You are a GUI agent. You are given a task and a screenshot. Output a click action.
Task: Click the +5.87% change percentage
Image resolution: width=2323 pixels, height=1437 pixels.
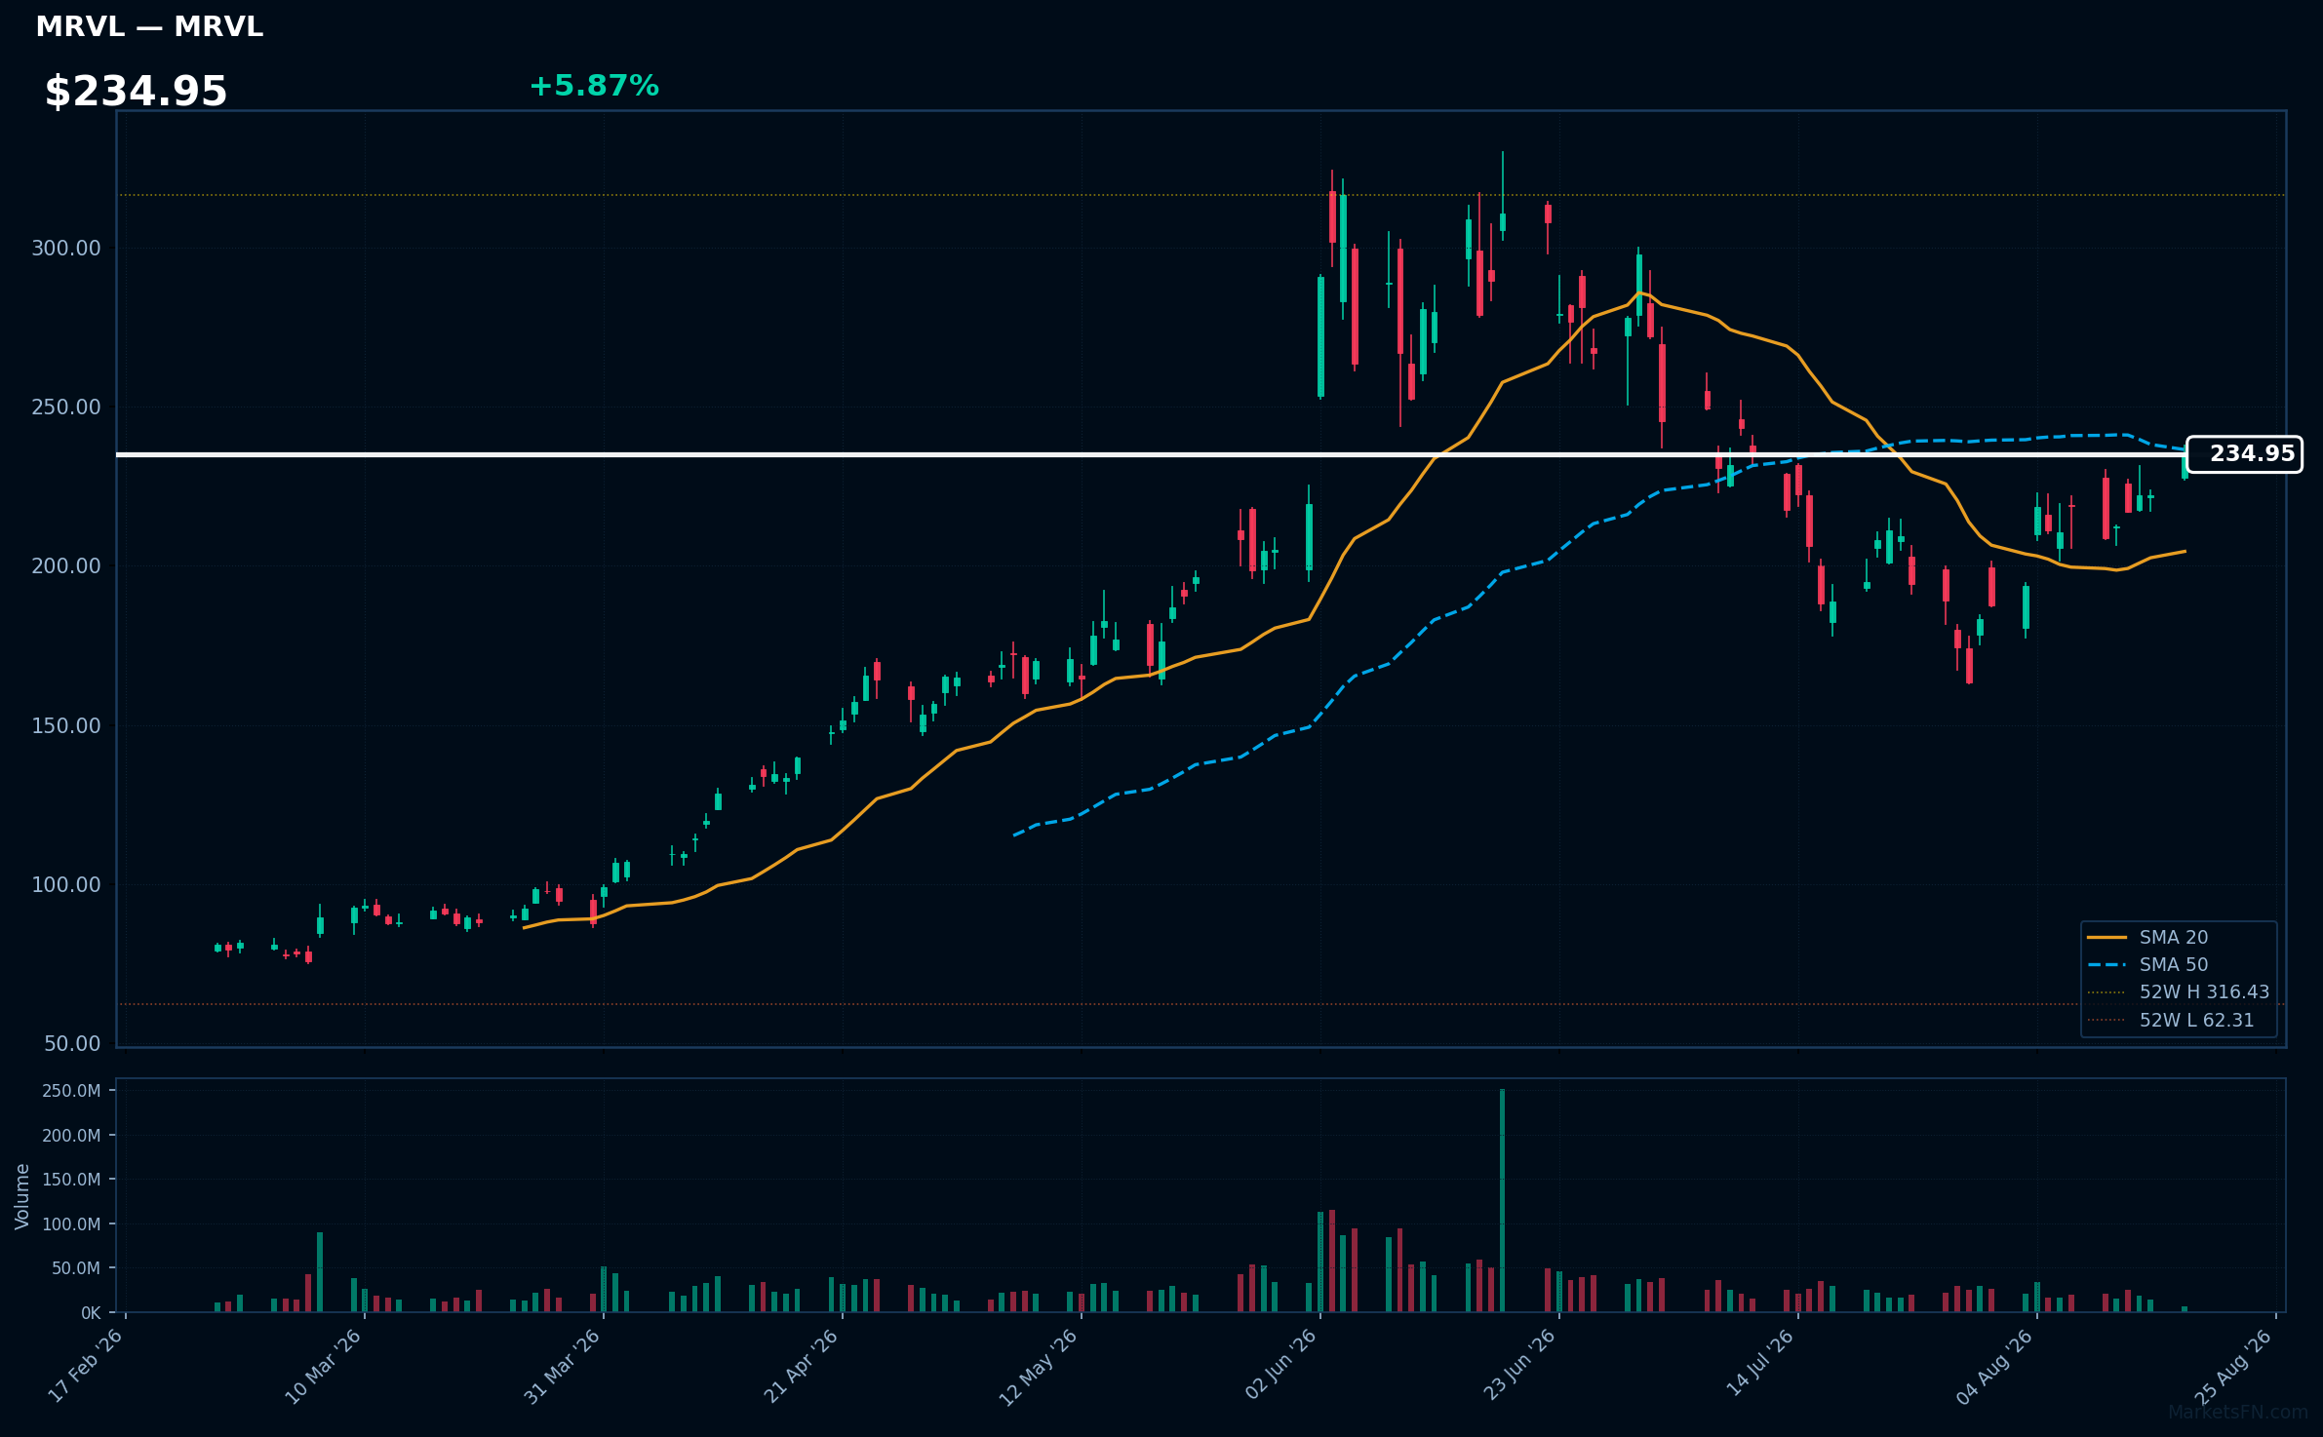(x=594, y=87)
